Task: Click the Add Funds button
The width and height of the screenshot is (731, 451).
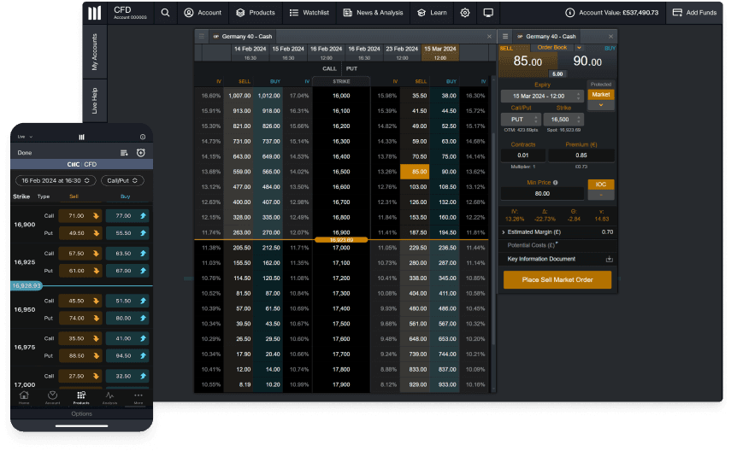Action: coord(696,13)
